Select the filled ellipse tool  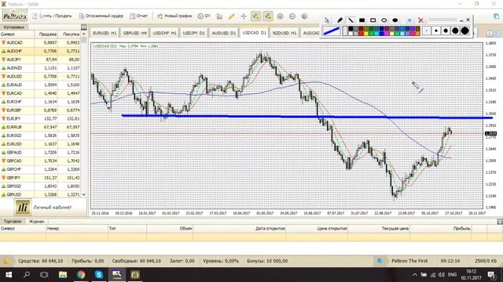(x=395, y=20)
